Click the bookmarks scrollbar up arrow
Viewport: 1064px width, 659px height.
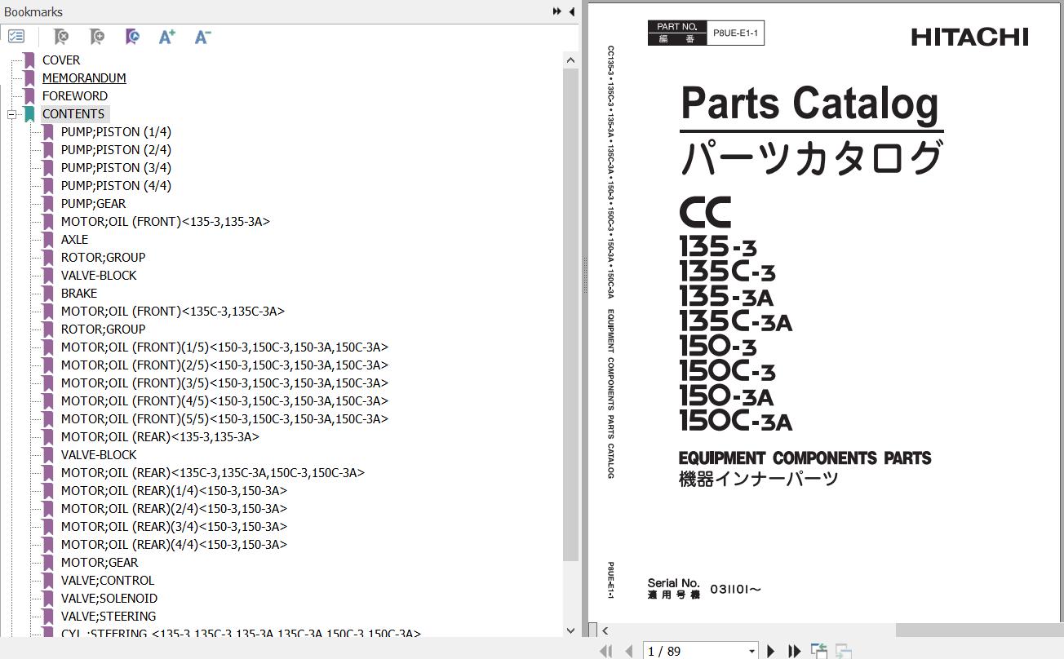tap(570, 60)
